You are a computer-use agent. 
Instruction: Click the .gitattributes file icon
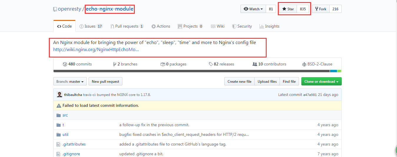point(58,144)
